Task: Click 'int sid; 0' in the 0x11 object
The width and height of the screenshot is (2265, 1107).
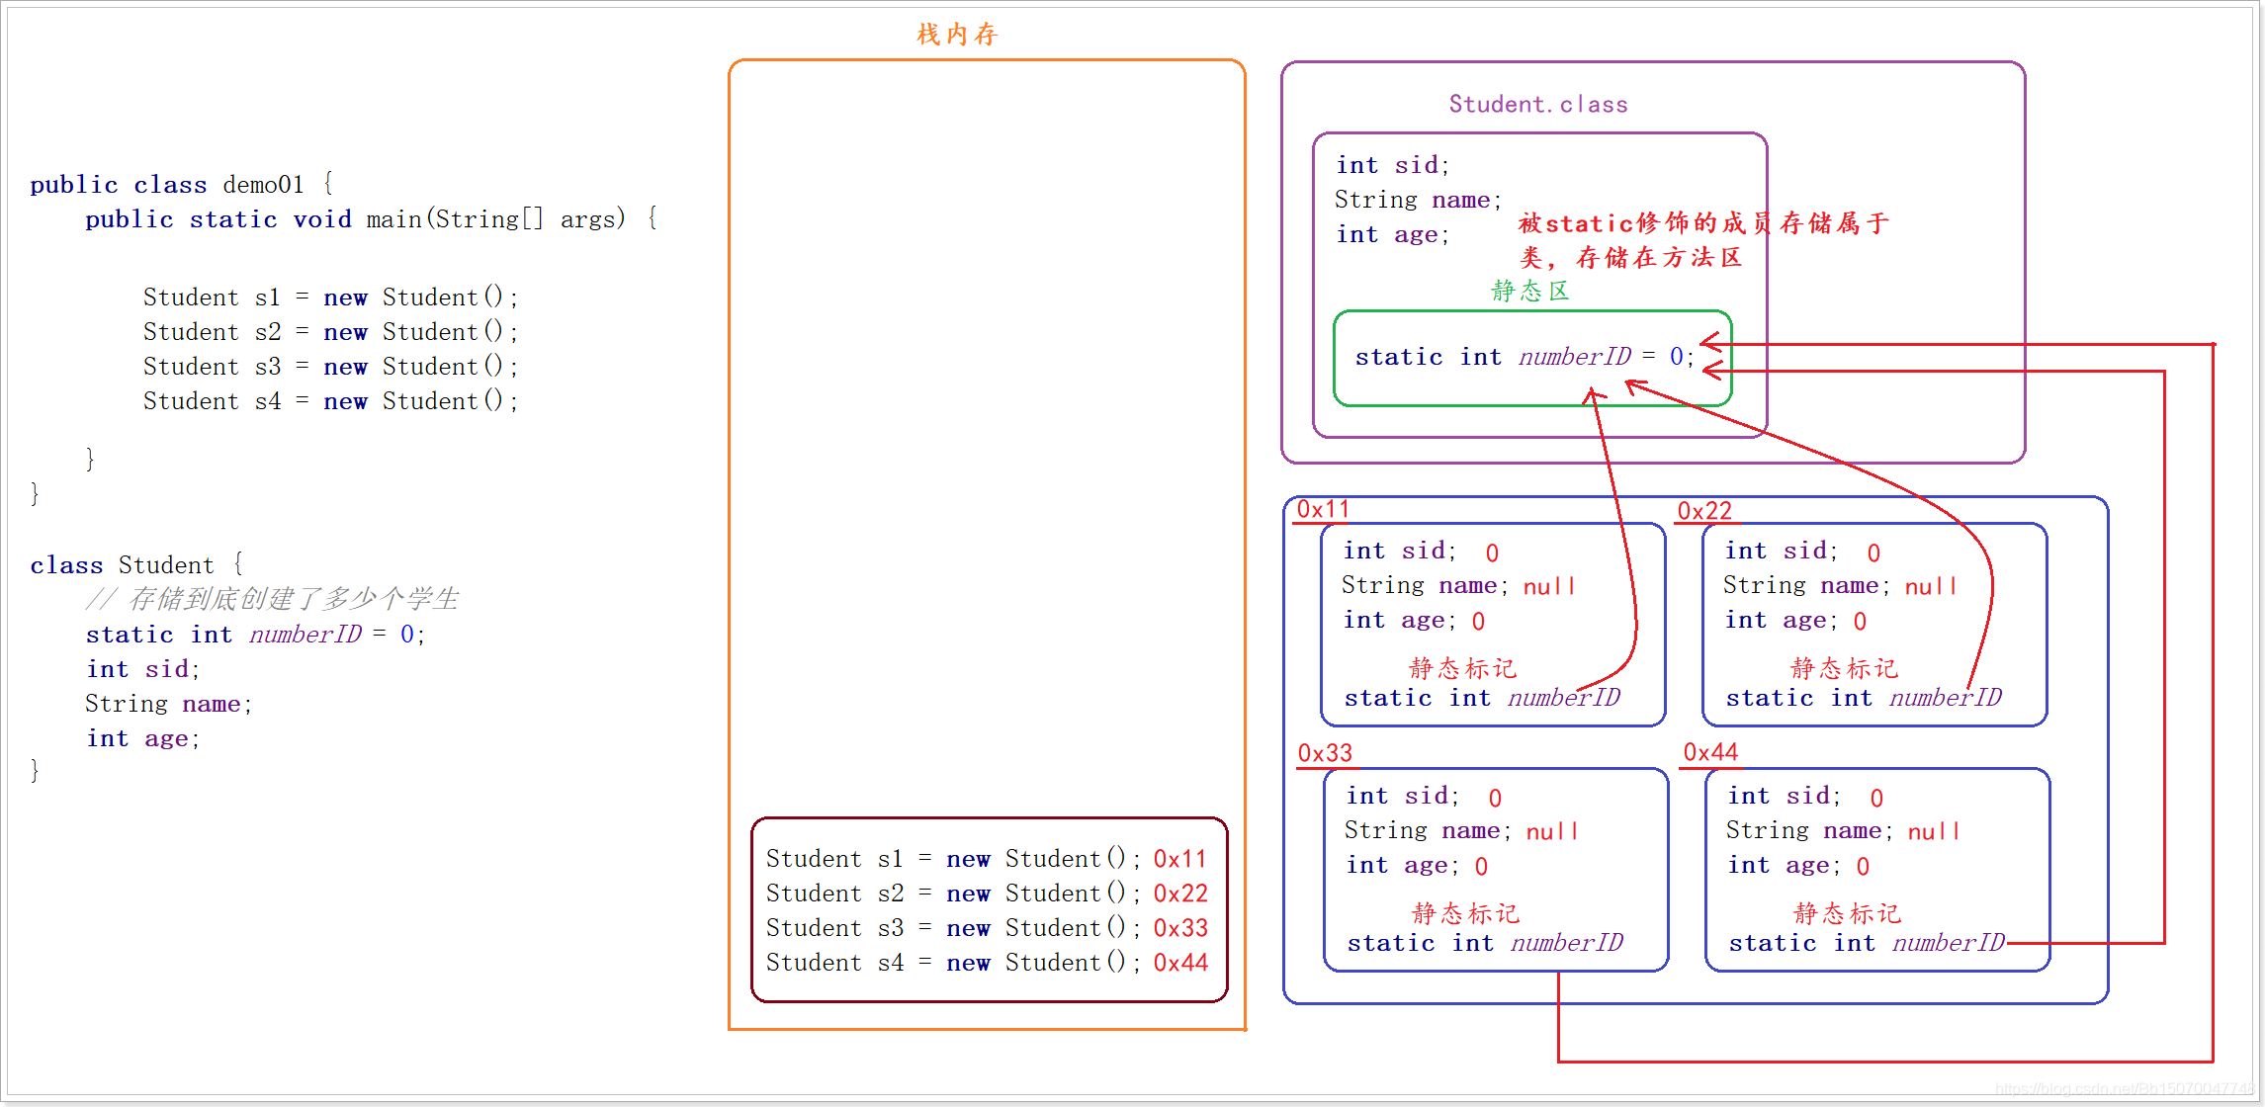Action: [1422, 552]
